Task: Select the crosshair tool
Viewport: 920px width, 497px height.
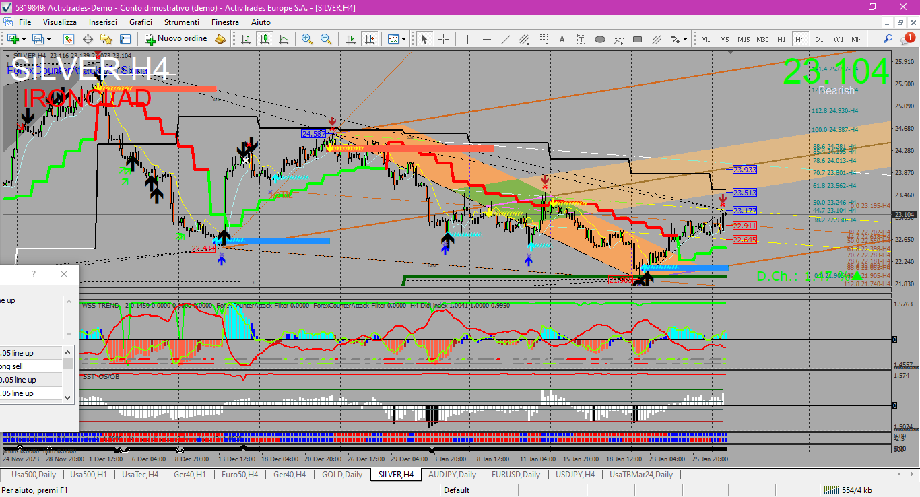Action: [x=443, y=39]
